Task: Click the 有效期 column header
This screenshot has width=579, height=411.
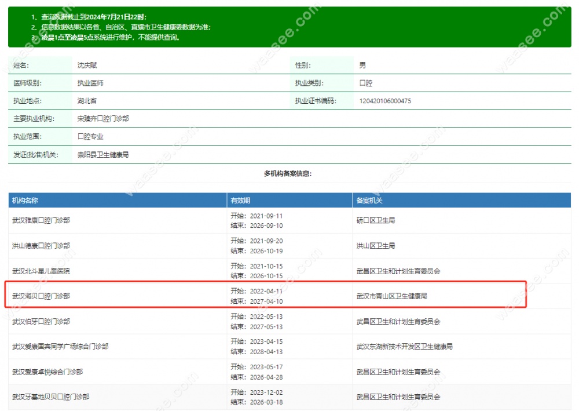Action: click(x=240, y=201)
